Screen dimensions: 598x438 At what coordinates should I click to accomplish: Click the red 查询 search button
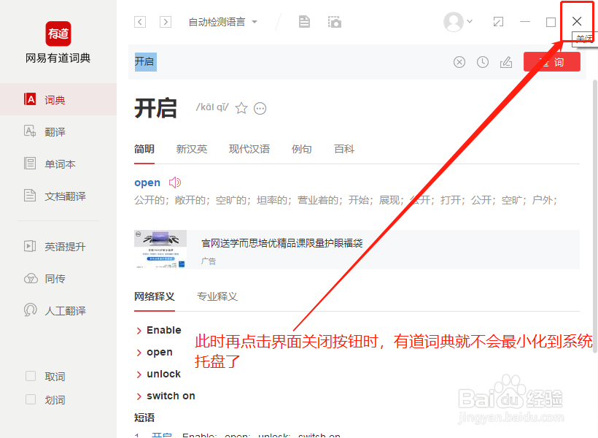(552, 62)
